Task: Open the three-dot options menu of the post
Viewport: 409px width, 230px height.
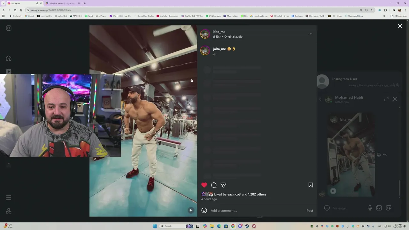Action: pos(310,34)
